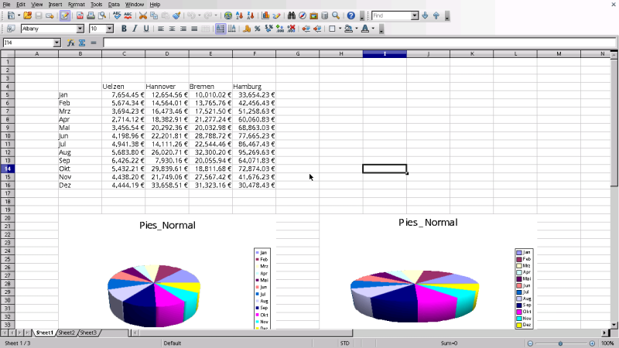619x348 pixels.
Task: Click the Cut scissors icon
Action: [x=143, y=15]
